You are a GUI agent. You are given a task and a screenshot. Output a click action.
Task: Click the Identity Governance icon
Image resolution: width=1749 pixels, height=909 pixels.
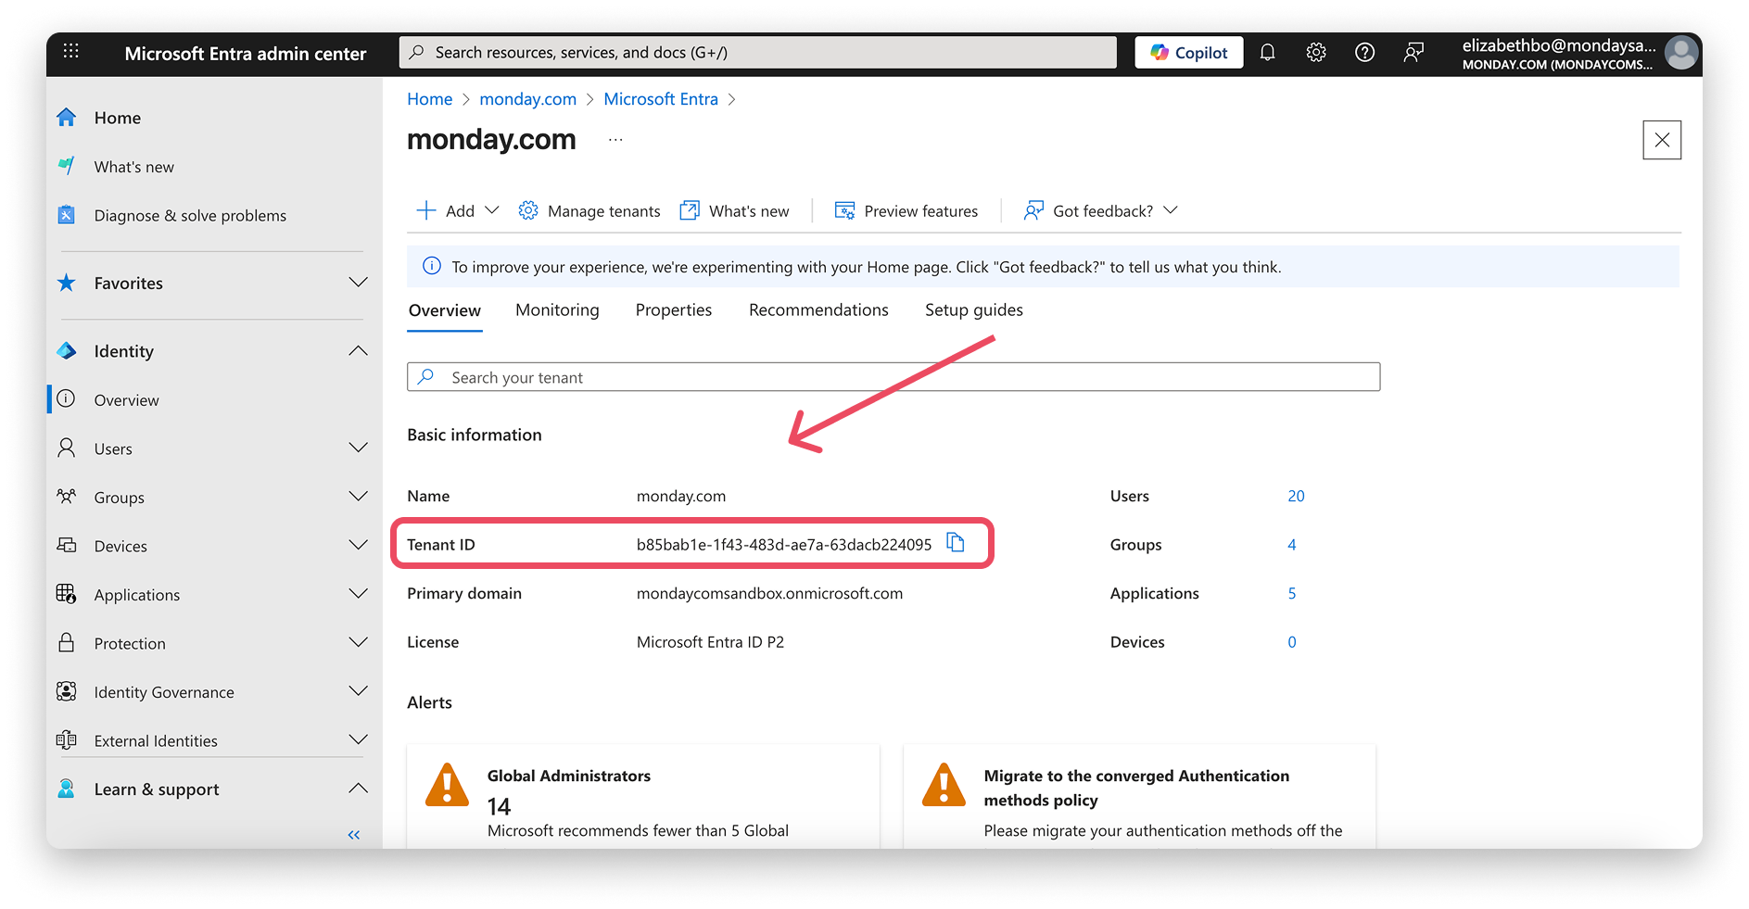point(67,691)
